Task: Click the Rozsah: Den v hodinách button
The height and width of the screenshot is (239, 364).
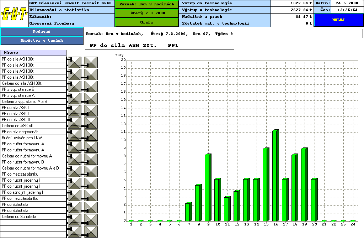Action: coord(146,4)
